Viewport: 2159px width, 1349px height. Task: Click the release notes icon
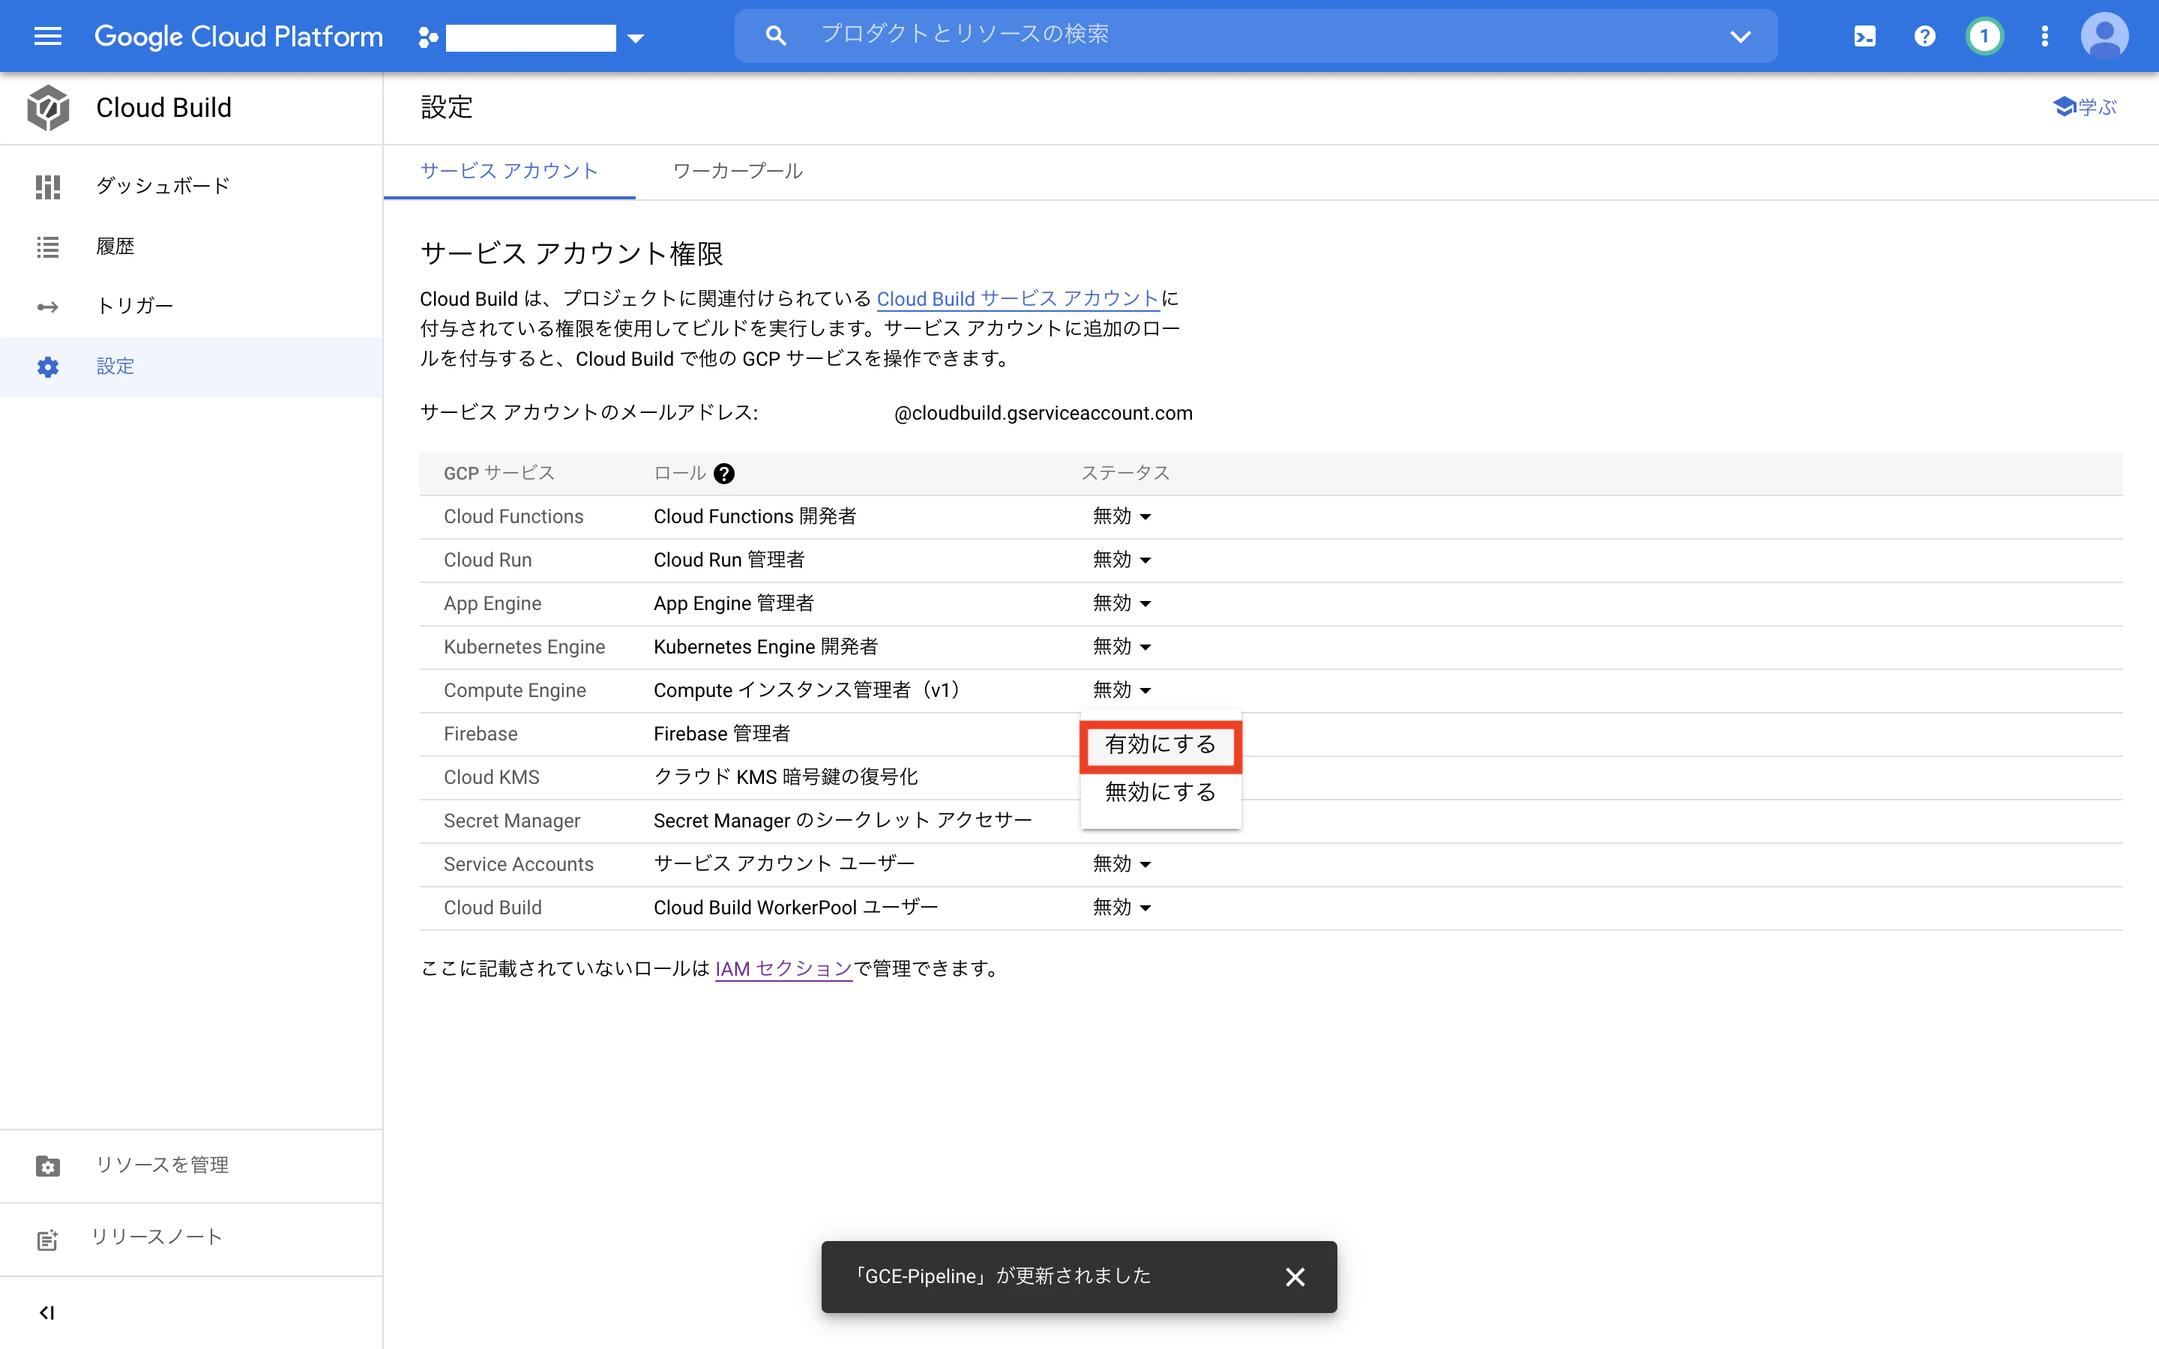(48, 1240)
